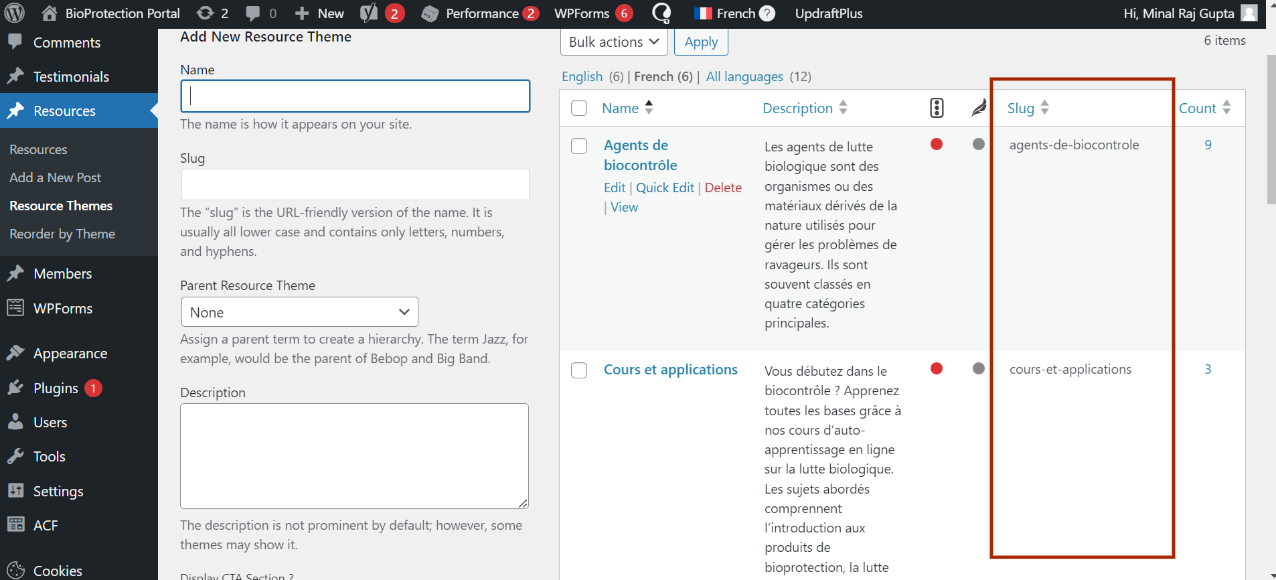
Task: Open the Cours et applications term
Action: [670, 370]
